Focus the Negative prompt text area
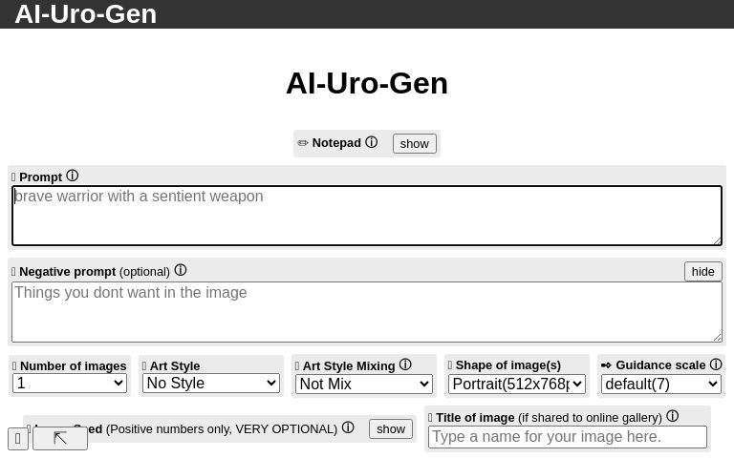Image resolution: width=734 pixels, height=458 pixels. coord(367,311)
